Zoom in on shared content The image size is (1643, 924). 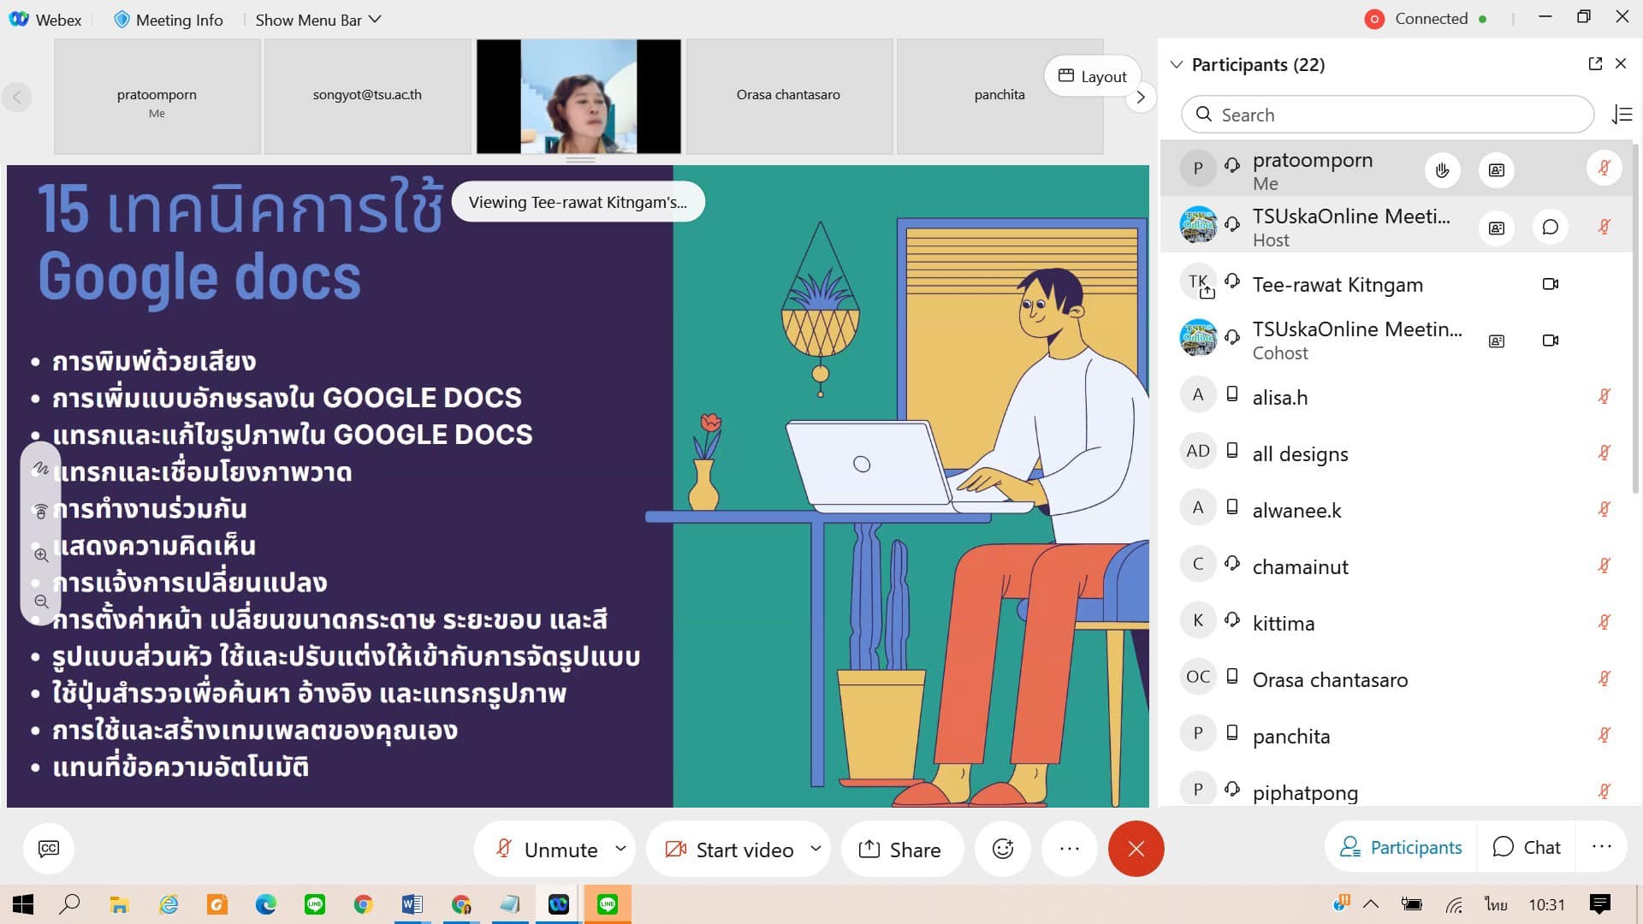point(41,555)
